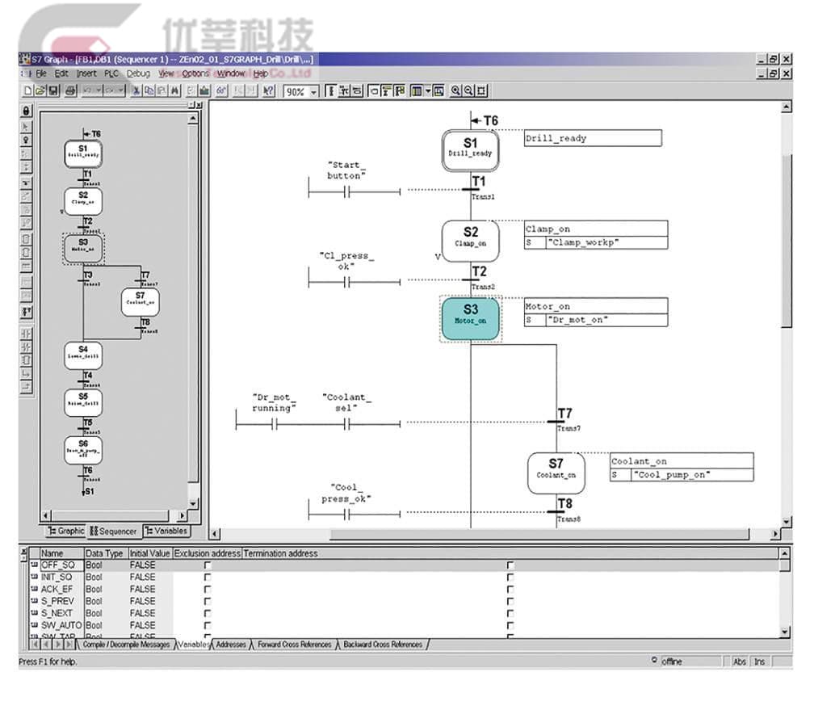This screenshot has width=814, height=727.
Task: Click the context help arrow icon
Action: point(269,91)
